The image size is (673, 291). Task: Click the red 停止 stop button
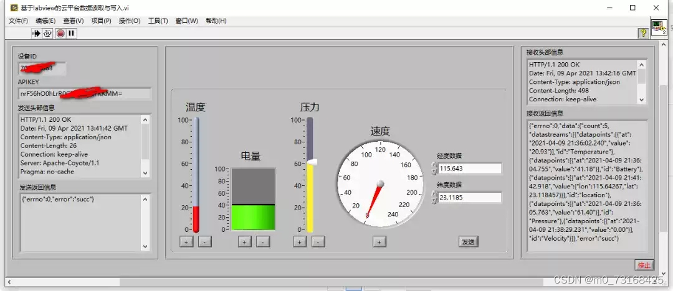coord(644,265)
